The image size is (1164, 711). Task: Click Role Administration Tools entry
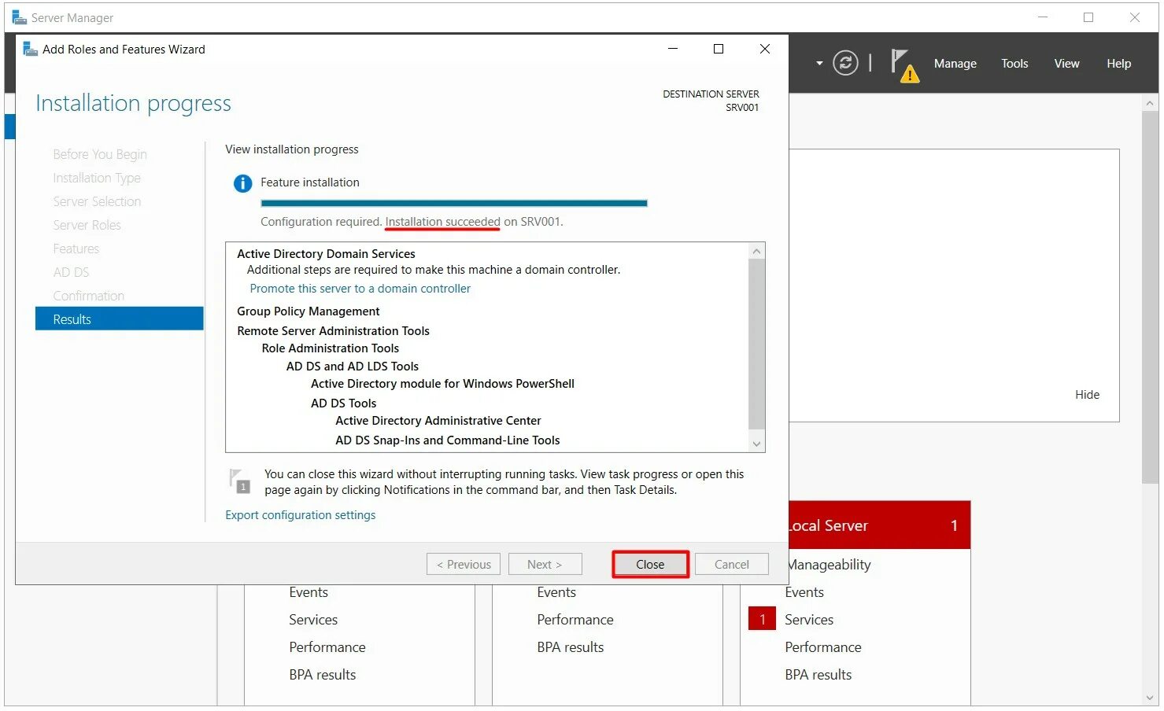point(331,348)
